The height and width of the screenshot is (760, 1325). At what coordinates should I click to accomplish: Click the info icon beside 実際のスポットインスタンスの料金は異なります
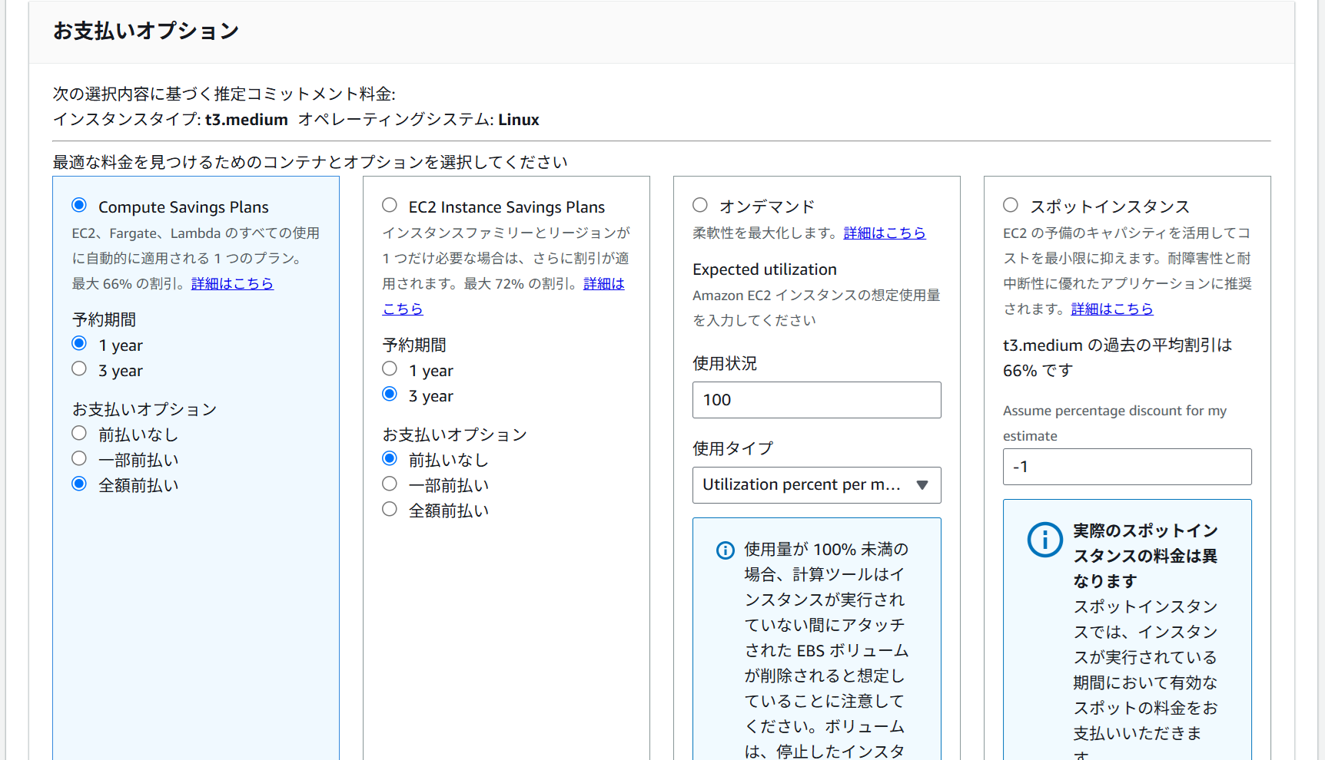pos(1045,540)
